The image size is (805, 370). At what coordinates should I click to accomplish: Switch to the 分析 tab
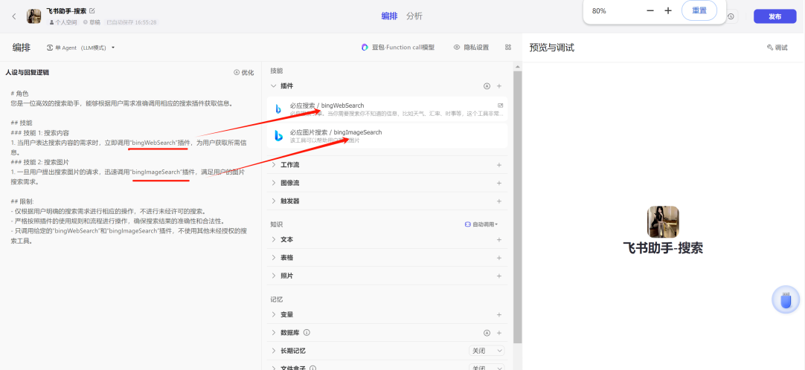point(414,16)
